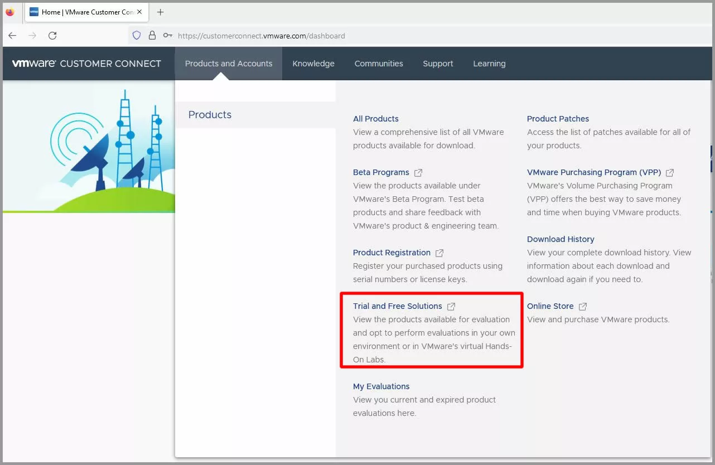The height and width of the screenshot is (465, 715).
Task: Click the padlock site security icon
Action: 152,36
